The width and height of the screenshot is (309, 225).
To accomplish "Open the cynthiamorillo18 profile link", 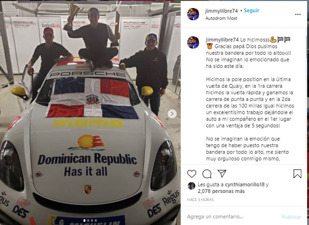I will click(x=245, y=184).
